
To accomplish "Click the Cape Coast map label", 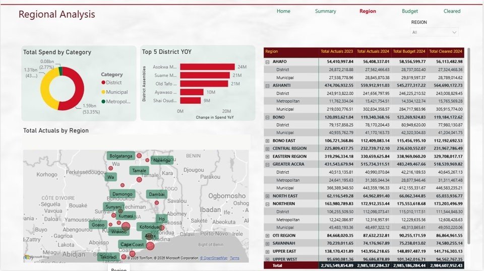I will 132,244.
